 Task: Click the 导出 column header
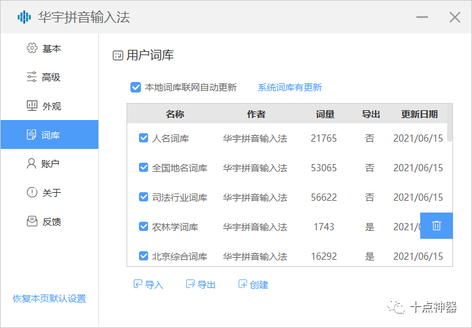[371, 114]
